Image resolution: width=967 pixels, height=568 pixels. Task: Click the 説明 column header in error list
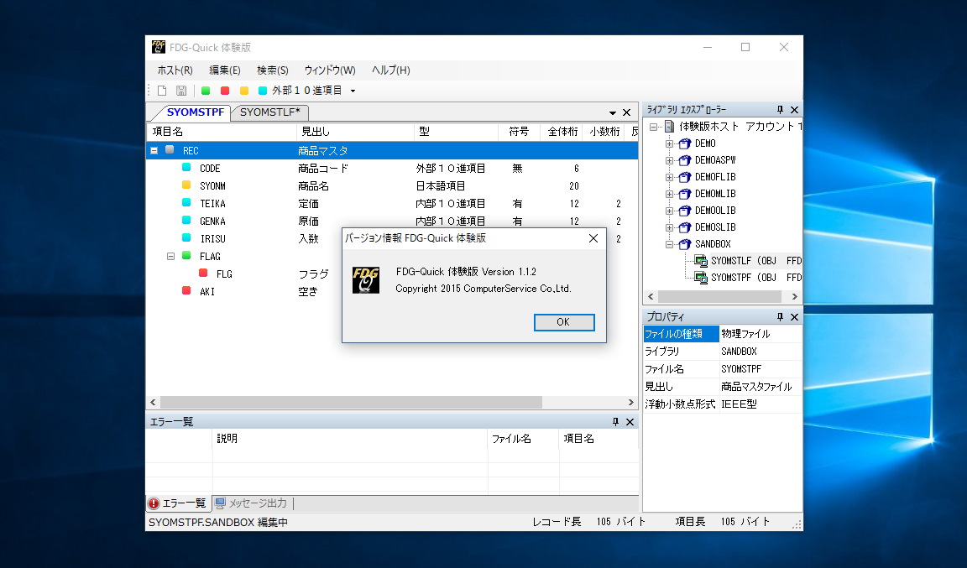coord(350,439)
